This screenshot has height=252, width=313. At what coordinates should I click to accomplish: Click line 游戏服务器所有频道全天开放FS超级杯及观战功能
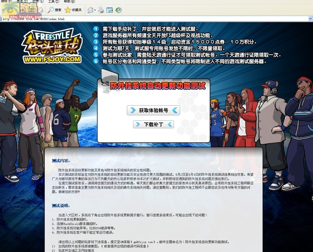(x=158, y=35)
